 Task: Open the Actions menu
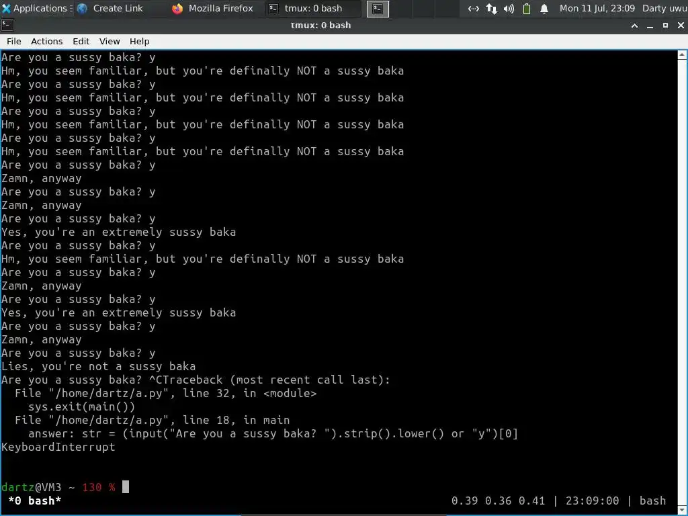click(46, 41)
